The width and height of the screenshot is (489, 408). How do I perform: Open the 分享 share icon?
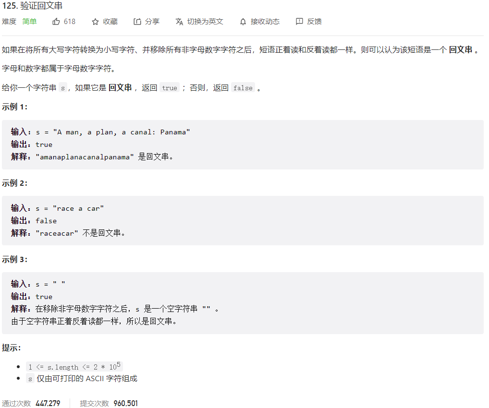click(x=136, y=21)
